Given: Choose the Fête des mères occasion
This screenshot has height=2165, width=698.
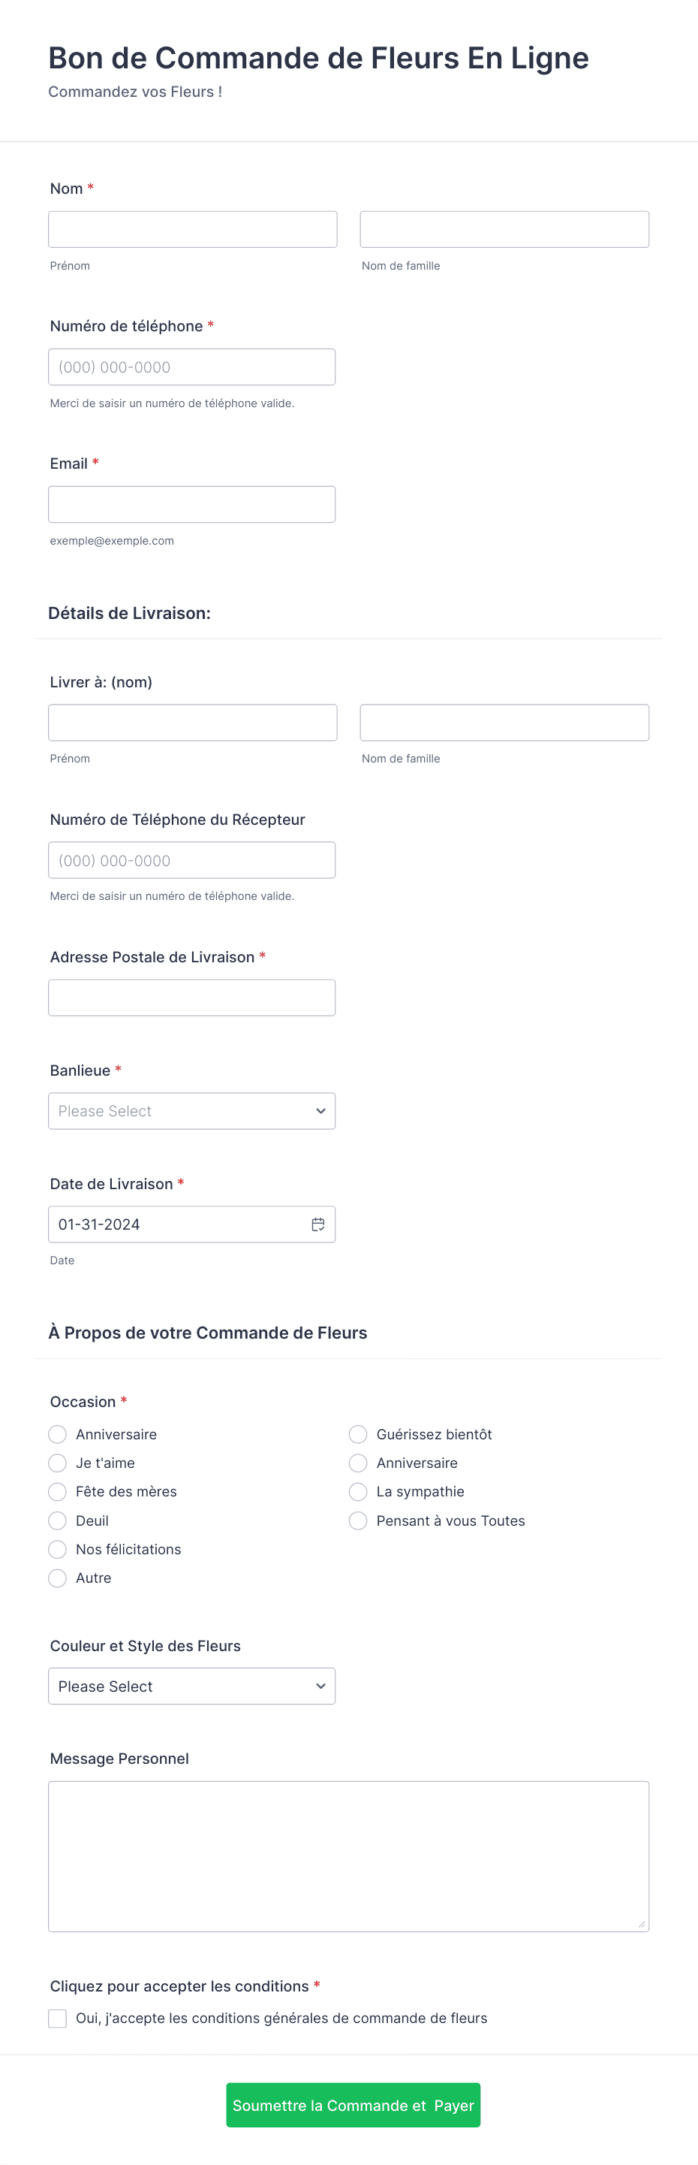Looking at the screenshot, I should [x=57, y=1492].
